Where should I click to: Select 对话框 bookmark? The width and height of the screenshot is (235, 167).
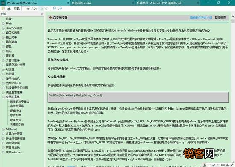tap(10, 69)
